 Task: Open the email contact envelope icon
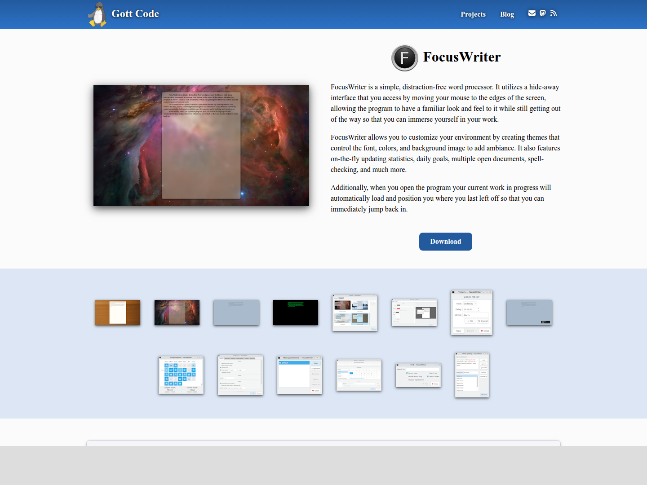[x=532, y=13]
